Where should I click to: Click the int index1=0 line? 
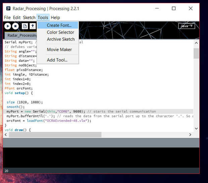click(18, 79)
